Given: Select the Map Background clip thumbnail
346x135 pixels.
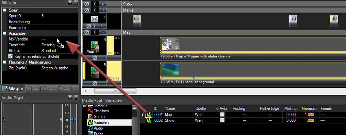Looking at the screenshot, I should [170, 69].
